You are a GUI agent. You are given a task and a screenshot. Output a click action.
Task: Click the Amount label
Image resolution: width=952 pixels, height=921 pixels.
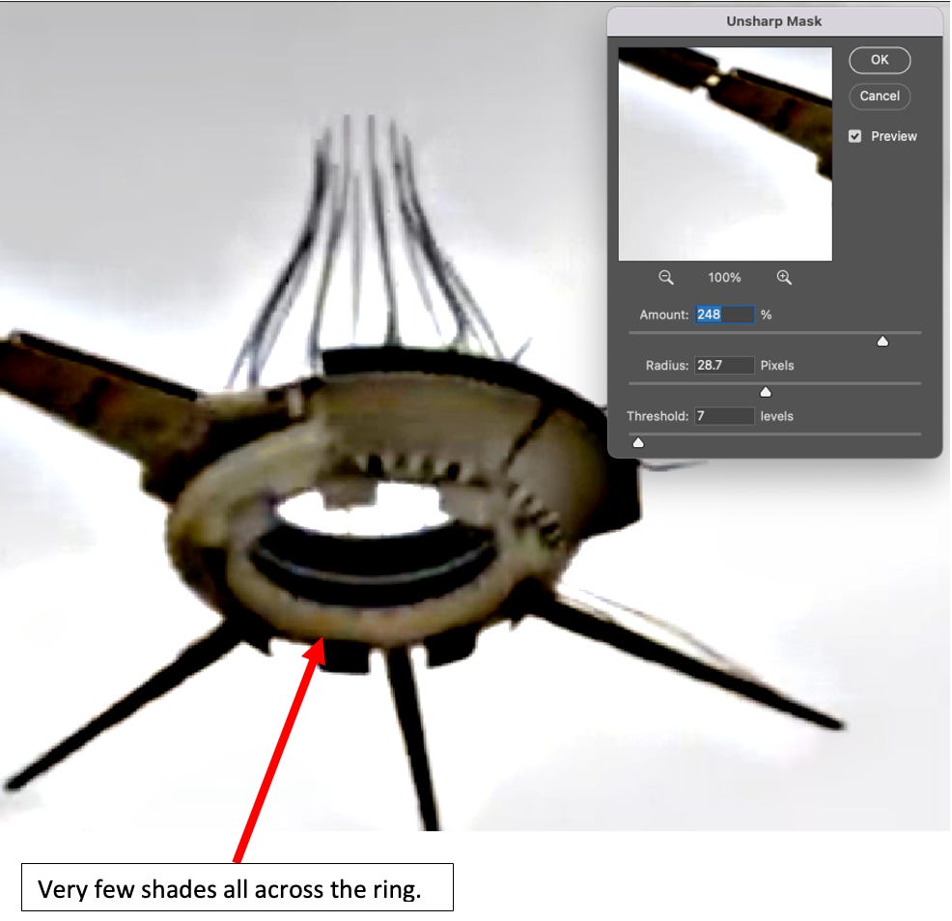click(x=663, y=315)
